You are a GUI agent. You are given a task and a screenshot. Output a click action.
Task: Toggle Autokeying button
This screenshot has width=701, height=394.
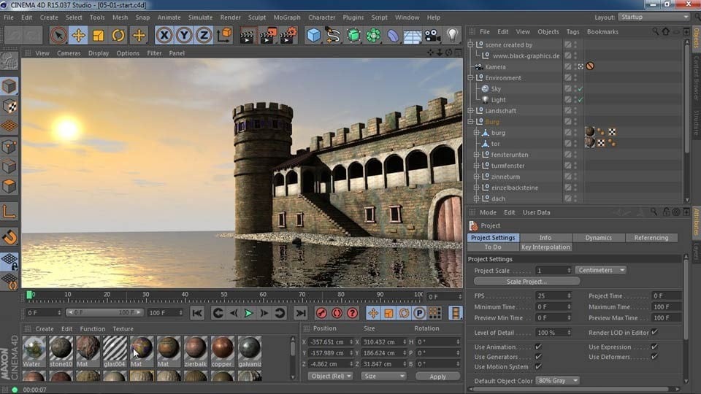[337, 313]
